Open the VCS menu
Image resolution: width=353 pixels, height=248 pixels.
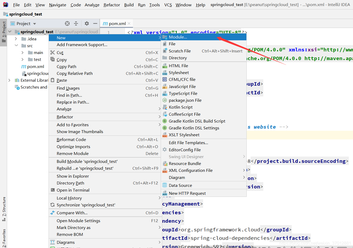168,5
